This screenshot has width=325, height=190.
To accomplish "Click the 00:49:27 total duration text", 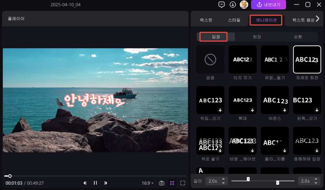I will 35,183.
